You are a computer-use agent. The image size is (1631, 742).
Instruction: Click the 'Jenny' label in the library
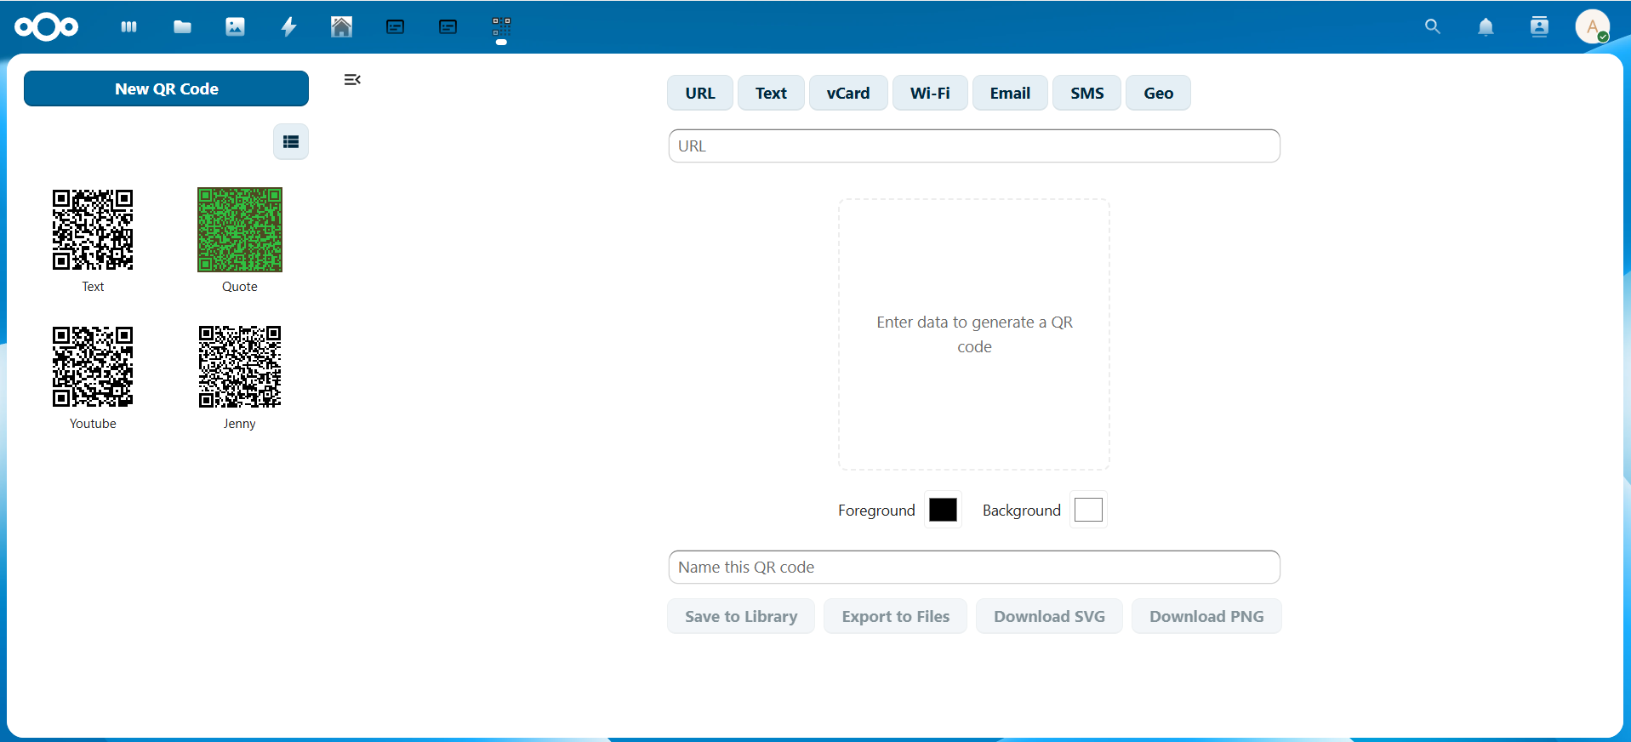click(240, 424)
